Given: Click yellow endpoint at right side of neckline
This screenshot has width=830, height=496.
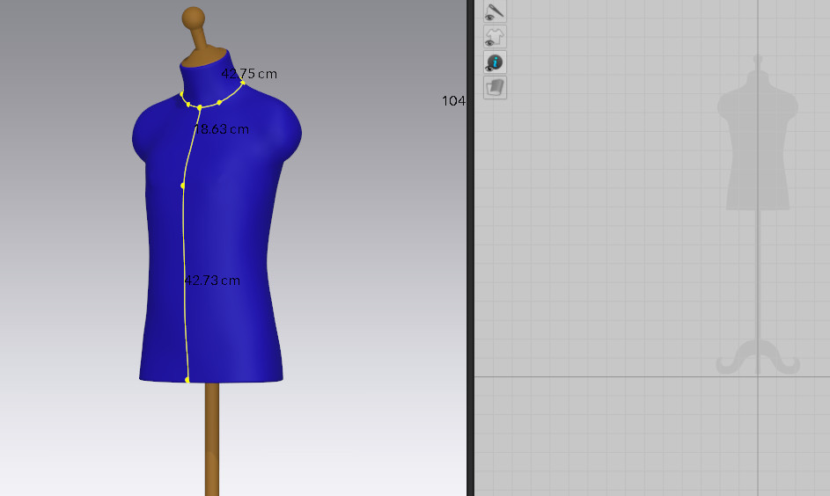Looking at the screenshot, I should point(243,82).
